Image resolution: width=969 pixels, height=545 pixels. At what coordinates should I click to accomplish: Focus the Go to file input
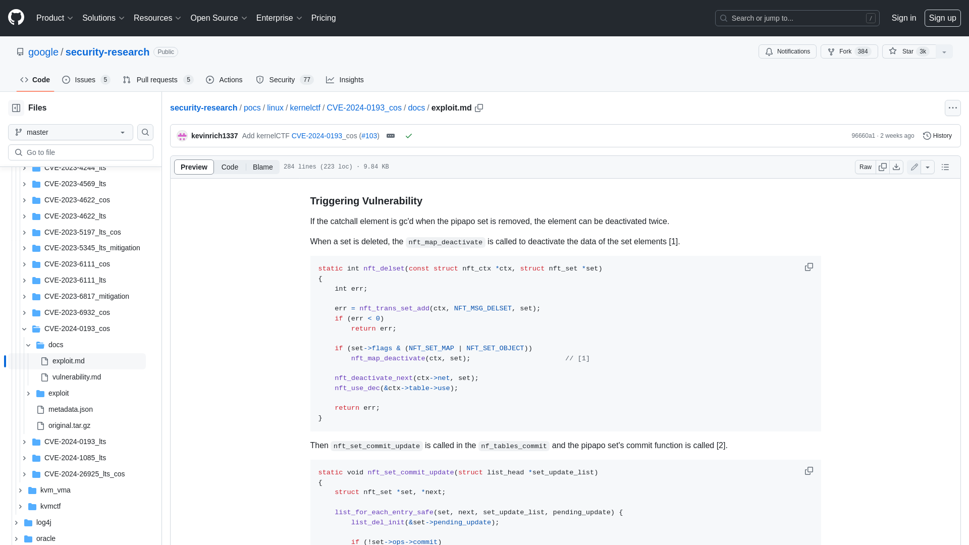point(81,152)
